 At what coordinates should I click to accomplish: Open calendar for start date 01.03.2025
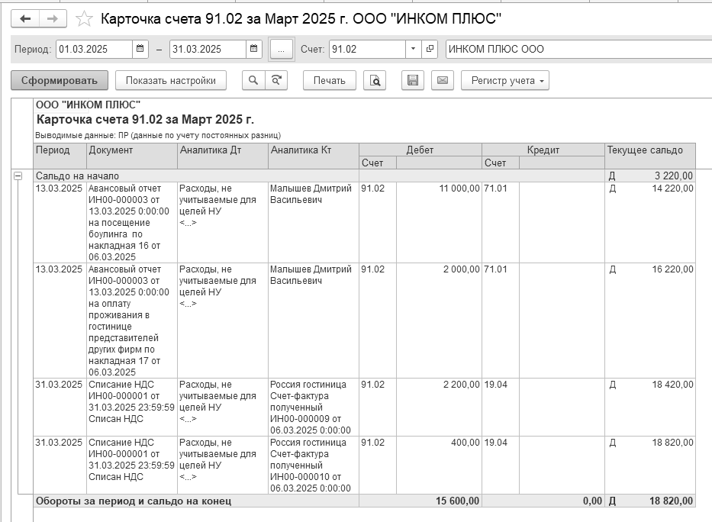click(x=140, y=49)
